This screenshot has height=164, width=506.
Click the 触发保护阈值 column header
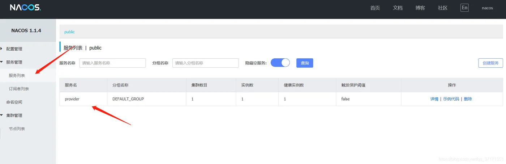point(369,85)
